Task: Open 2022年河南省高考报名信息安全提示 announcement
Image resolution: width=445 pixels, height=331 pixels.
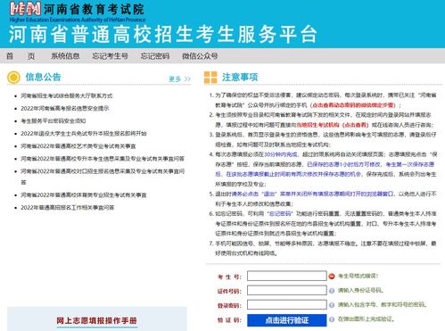Action: tap(65, 108)
